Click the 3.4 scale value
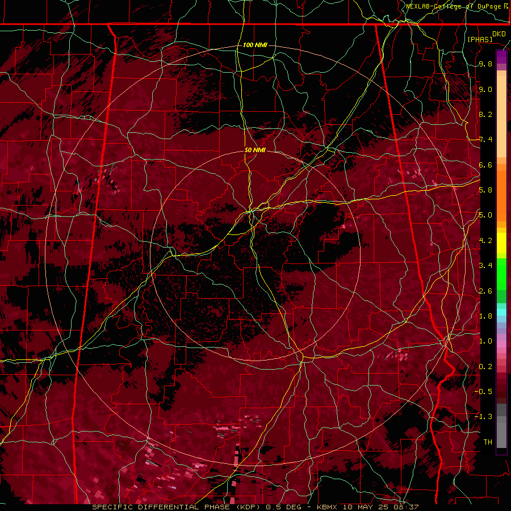The image size is (511, 511). pos(485,266)
